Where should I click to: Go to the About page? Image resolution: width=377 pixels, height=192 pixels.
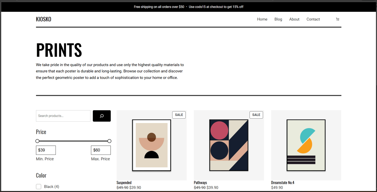294,19
